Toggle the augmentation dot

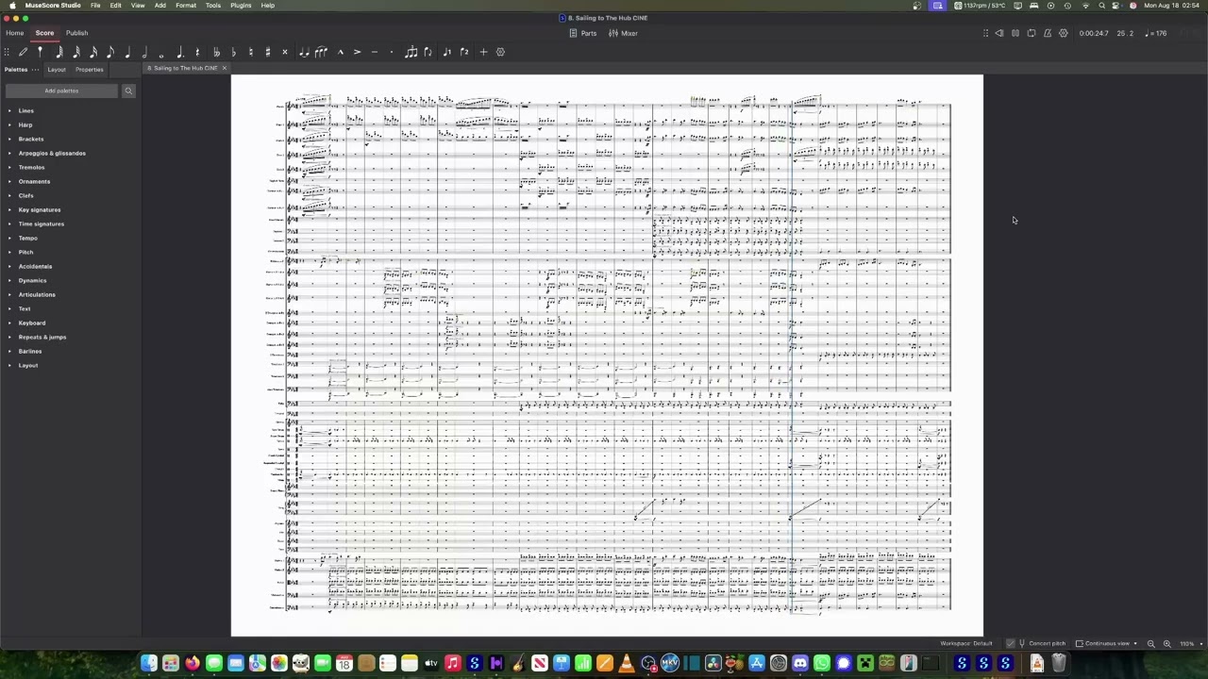pos(179,52)
